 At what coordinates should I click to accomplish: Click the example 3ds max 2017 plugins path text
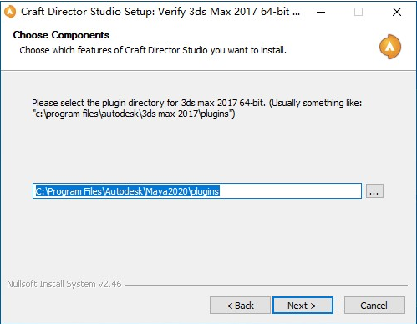tap(134, 114)
